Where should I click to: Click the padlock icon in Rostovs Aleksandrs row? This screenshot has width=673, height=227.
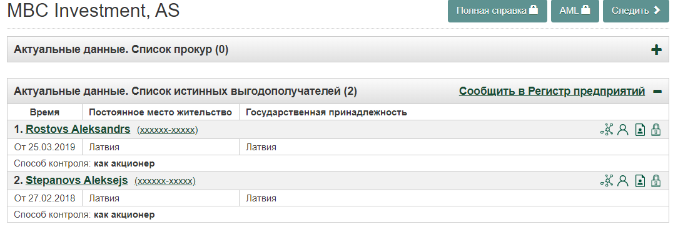656,130
